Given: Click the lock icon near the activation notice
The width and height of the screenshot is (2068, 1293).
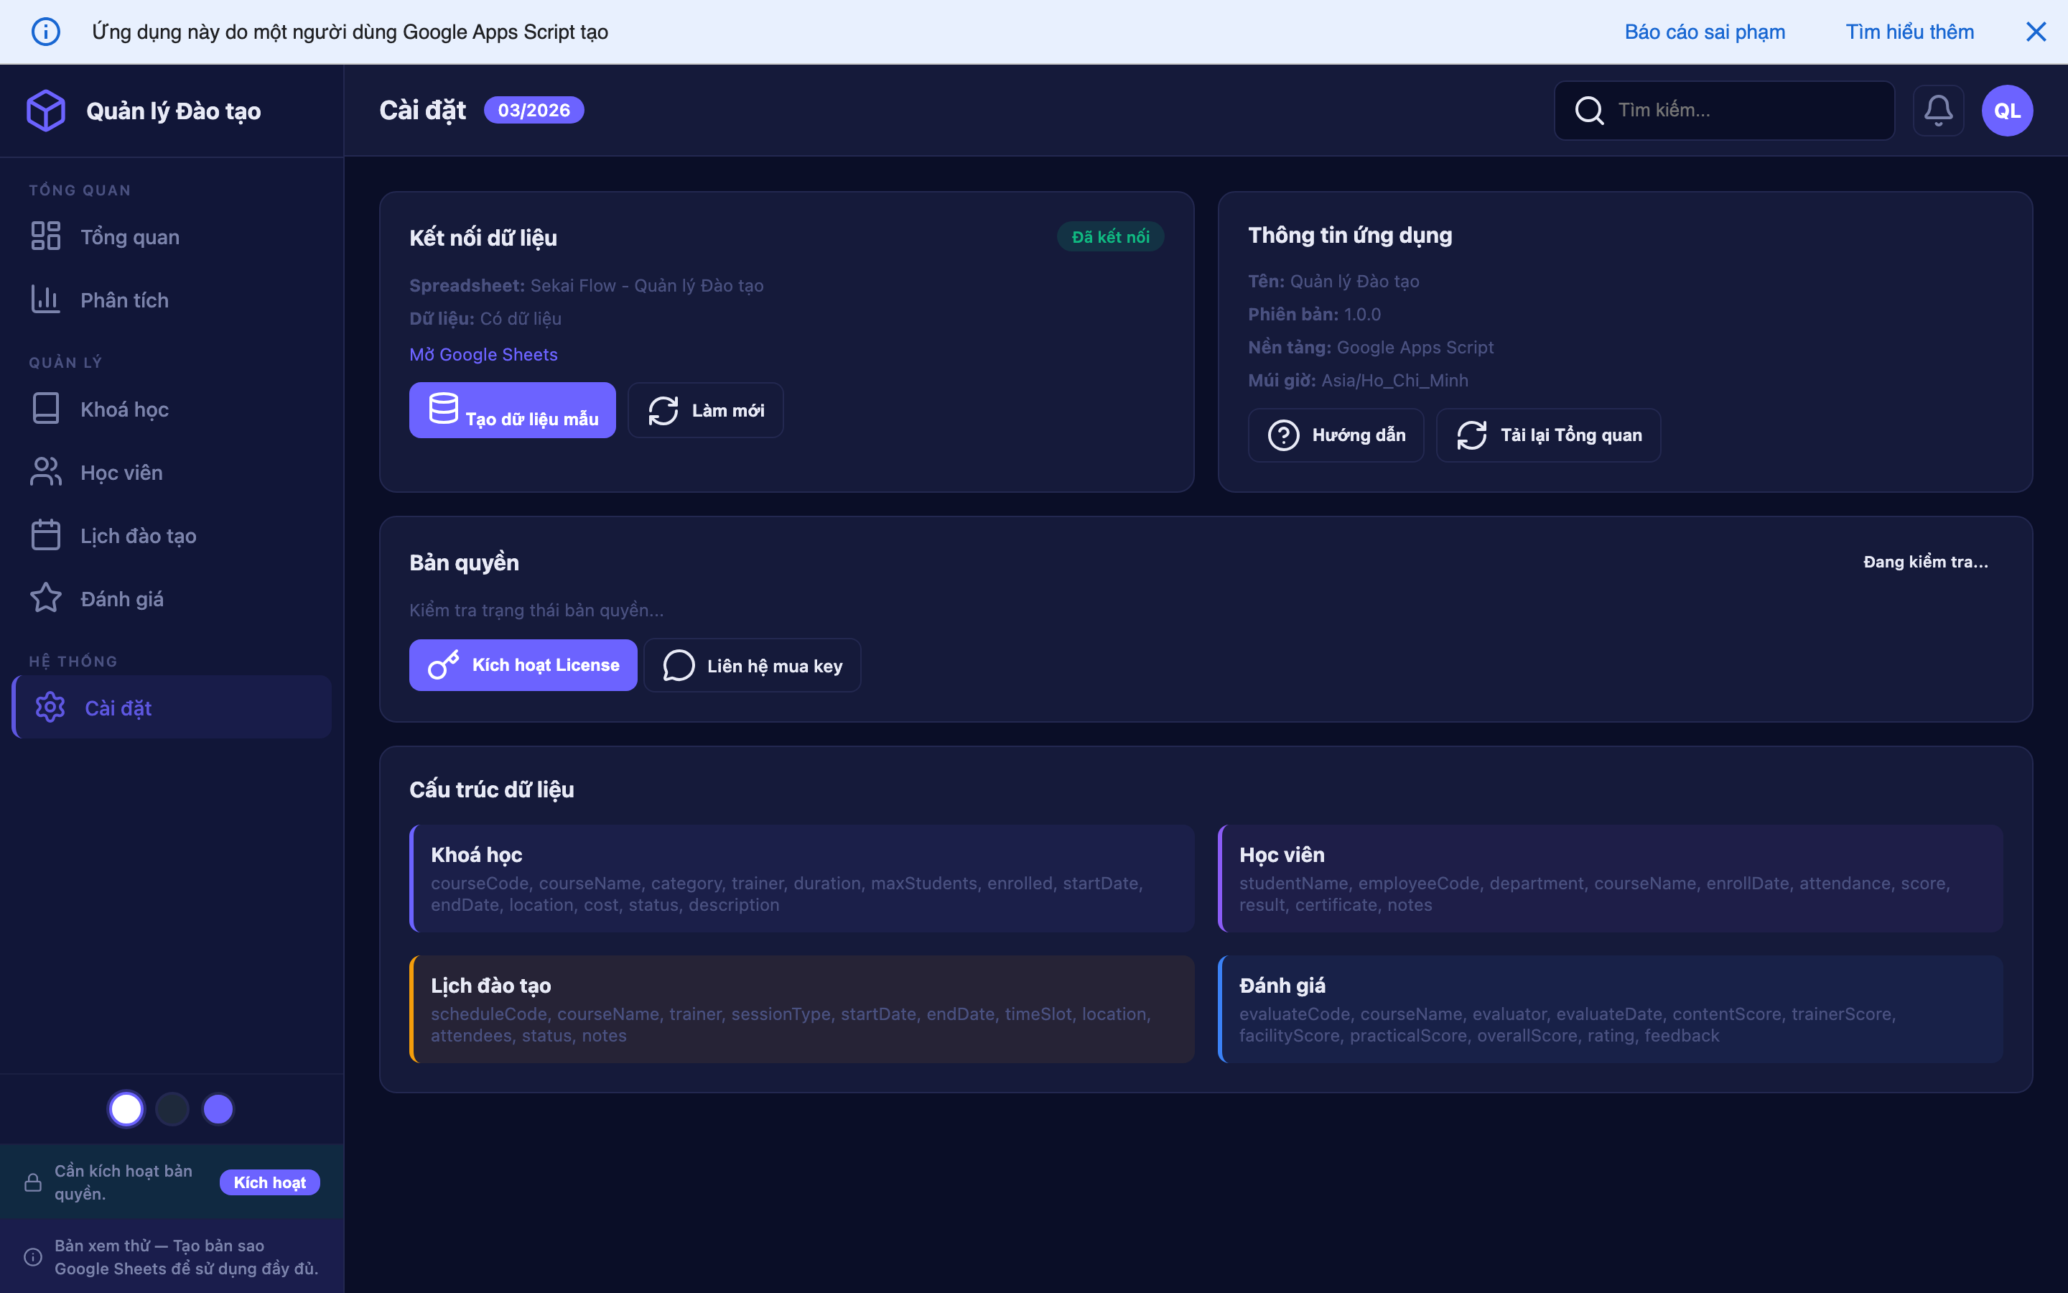Looking at the screenshot, I should [x=33, y=1182].
